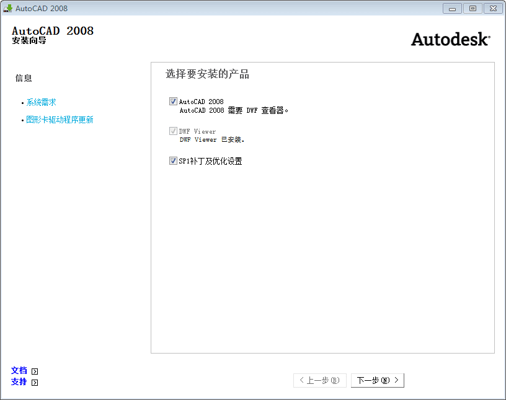Open the 图形卡驱动程序更新 link
506x400 pixels.
60,120
